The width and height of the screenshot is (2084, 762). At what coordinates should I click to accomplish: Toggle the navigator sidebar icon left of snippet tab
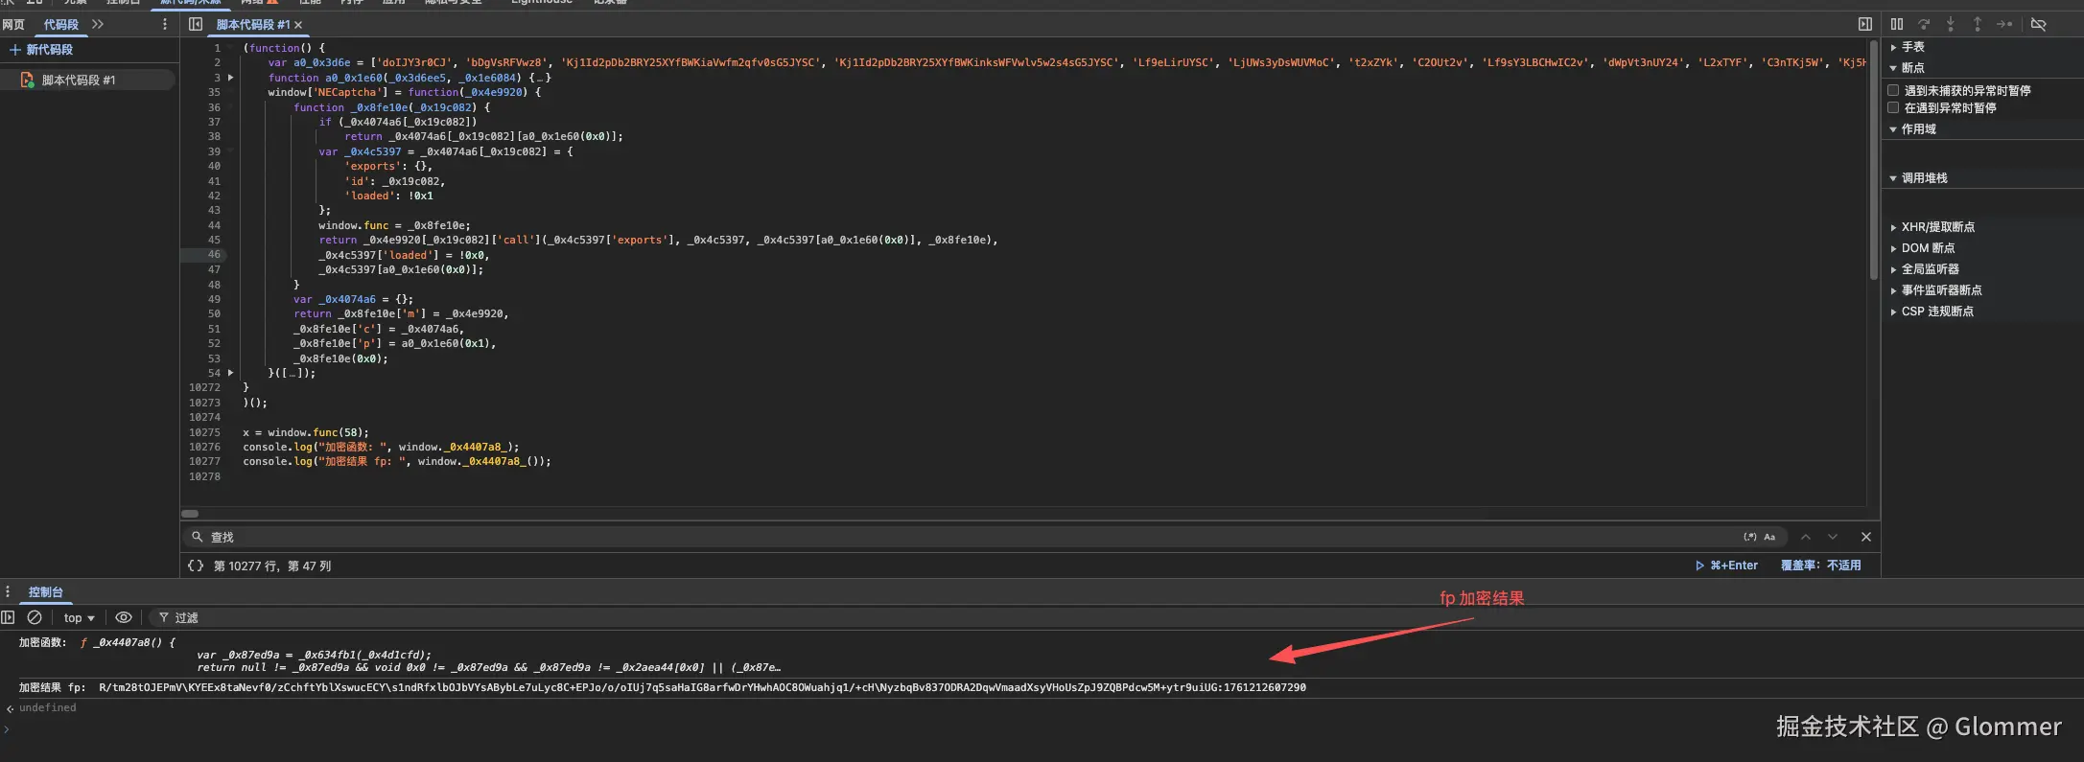click(x=196, y=24)
